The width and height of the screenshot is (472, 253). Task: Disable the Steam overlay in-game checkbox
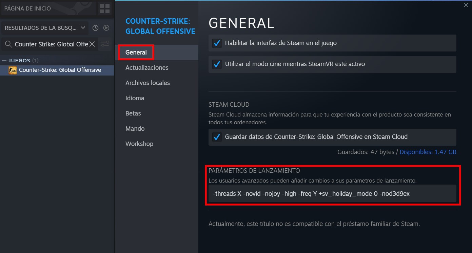click(217, 43)
